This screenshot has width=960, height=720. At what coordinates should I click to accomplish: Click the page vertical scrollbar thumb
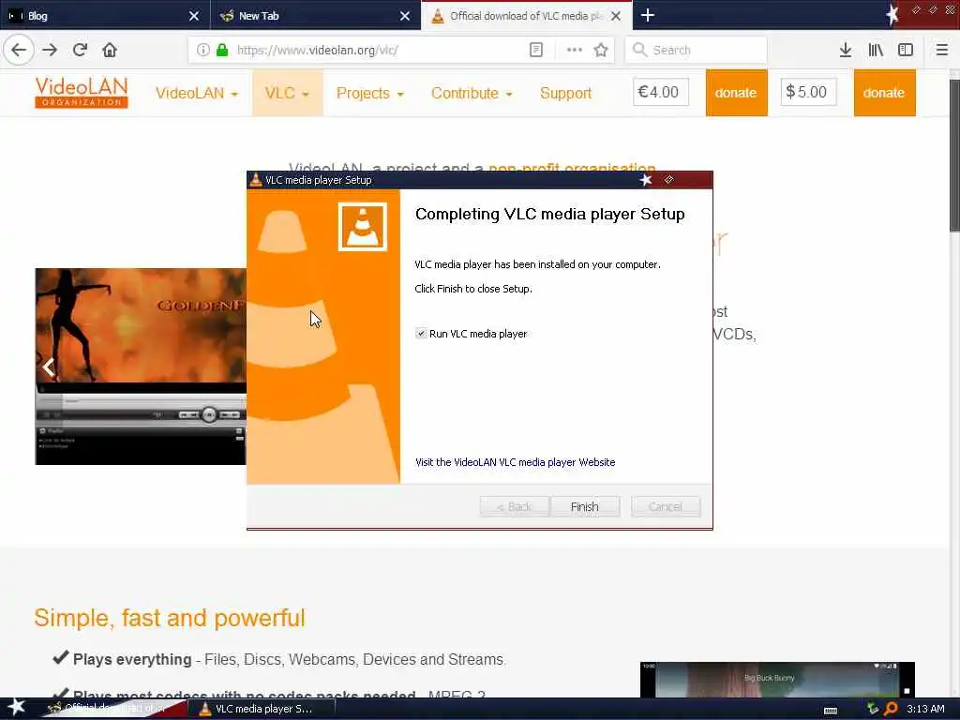pyautogui.click(x=954, y=157)
